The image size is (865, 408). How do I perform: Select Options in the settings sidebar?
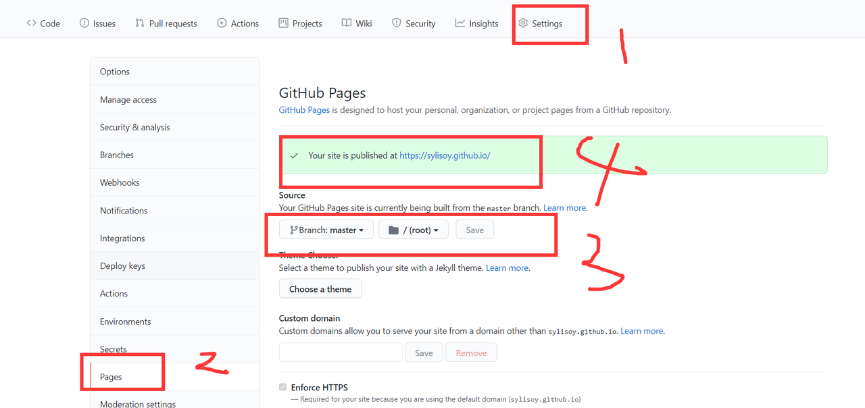pyautogui.click(x=174, y=72)
